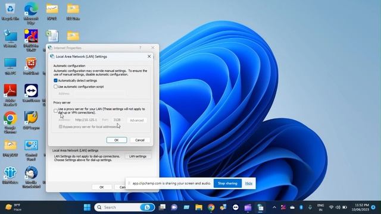Toggle Bypass proxy server for local addresses
Viewport: 381px width, 214px height.
[x=61, y=127]
